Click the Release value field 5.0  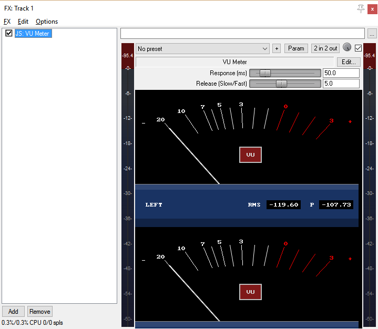pyautogui.click(x=341, y=84)
